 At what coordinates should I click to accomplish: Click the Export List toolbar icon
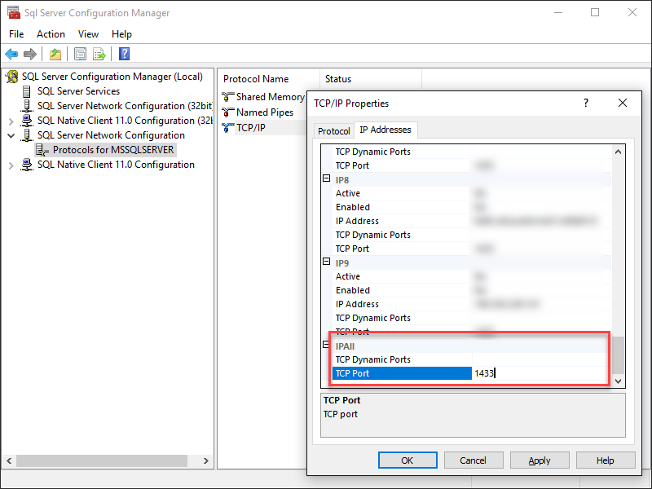point(99,54)
